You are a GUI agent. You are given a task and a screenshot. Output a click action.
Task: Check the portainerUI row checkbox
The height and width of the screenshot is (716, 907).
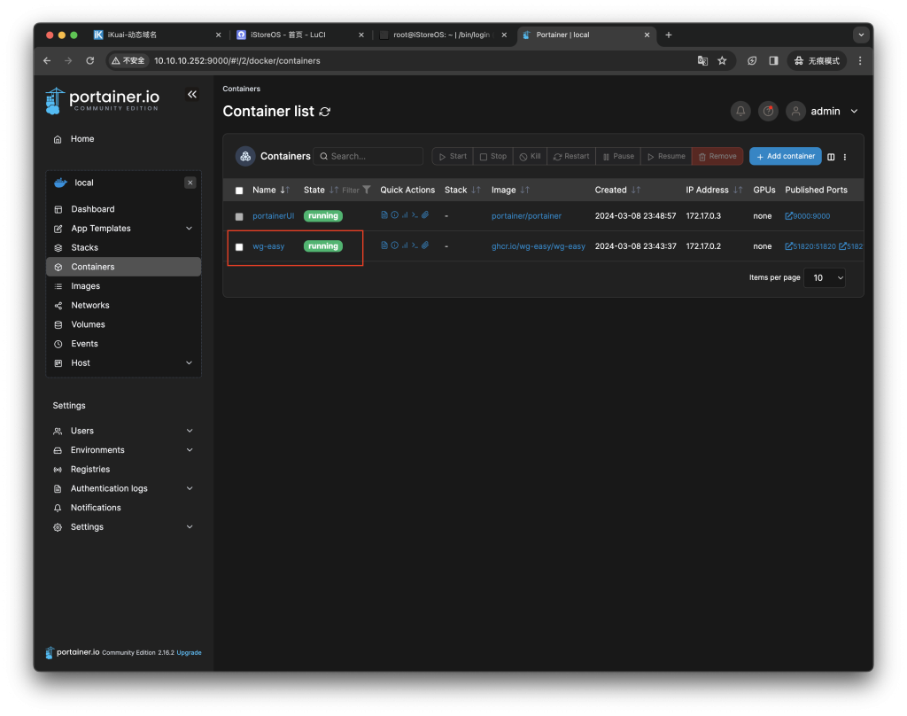[239, 216]
